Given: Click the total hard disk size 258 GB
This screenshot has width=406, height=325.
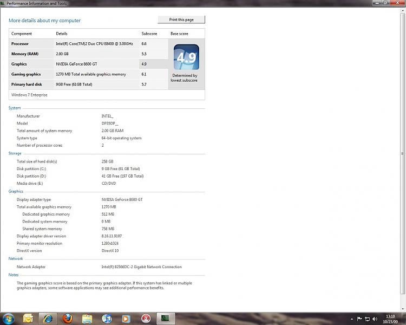Looking at the screenshot, I should pos(108,161).
